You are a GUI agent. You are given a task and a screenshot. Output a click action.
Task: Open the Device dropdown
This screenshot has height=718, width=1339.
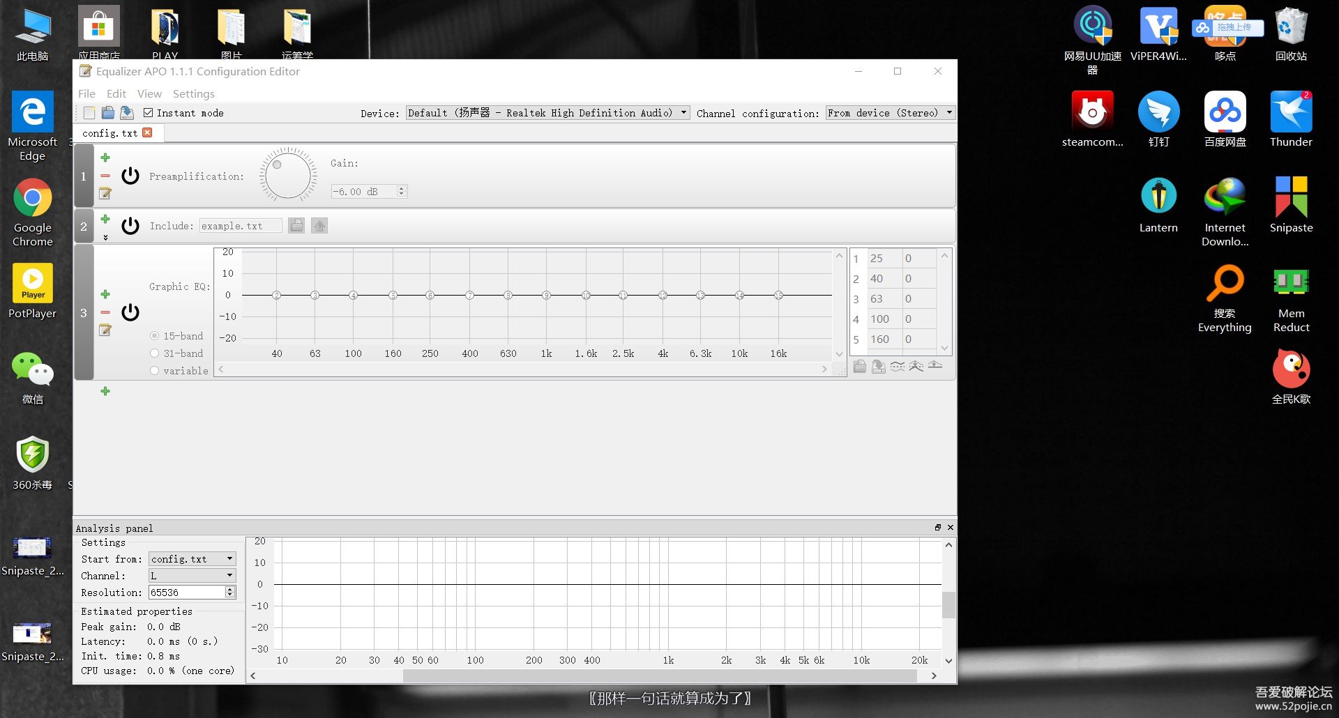click(x=548, y=113)
